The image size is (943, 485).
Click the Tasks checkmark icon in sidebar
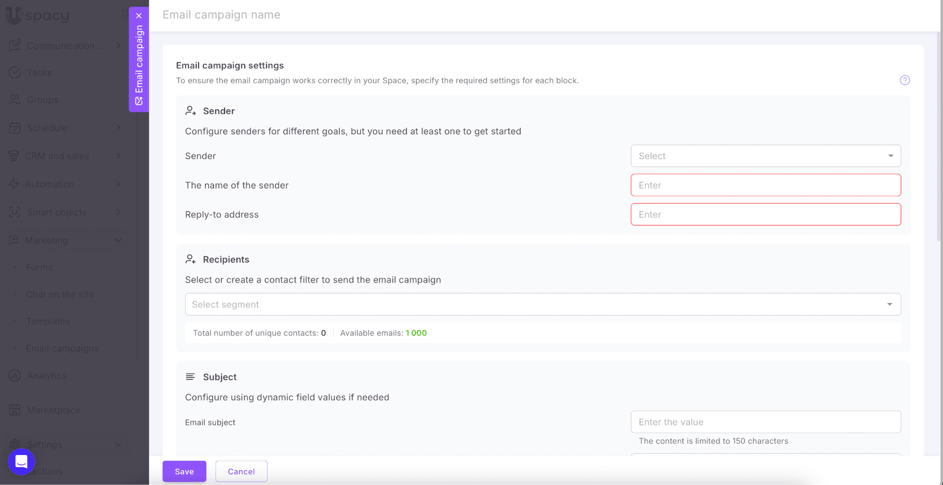(x=15, y=72)
